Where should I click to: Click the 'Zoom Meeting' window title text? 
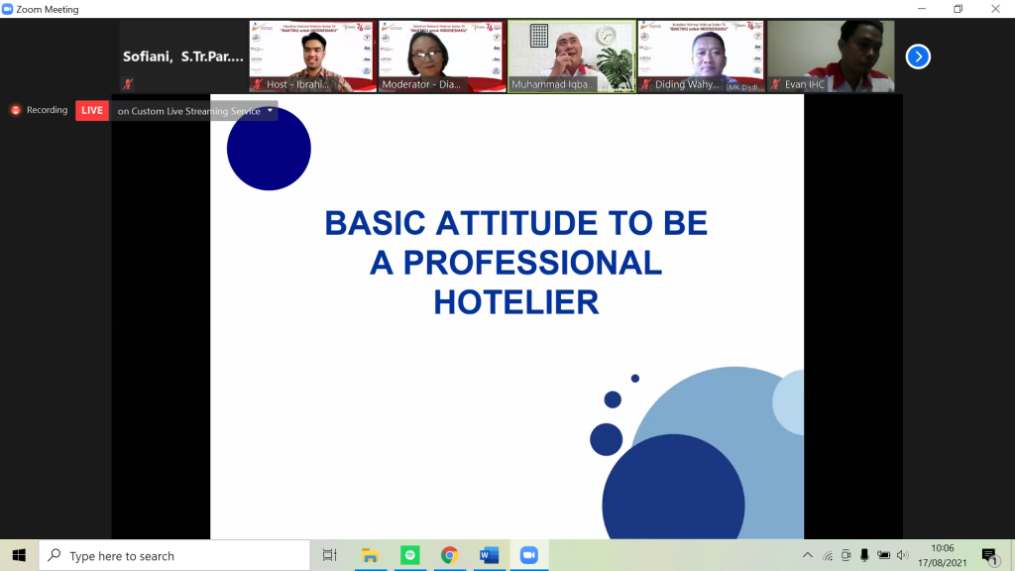click(x=48, y=9)
